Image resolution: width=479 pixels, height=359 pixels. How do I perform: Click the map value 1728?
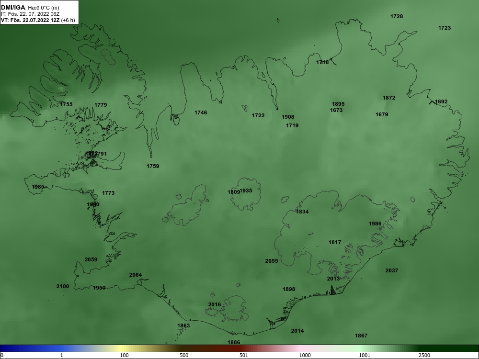[x=397, y=16]
